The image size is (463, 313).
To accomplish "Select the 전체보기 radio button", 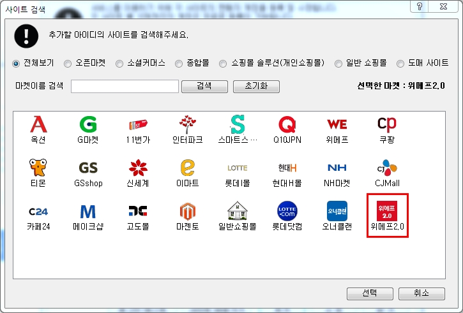I will coord(17,64).
